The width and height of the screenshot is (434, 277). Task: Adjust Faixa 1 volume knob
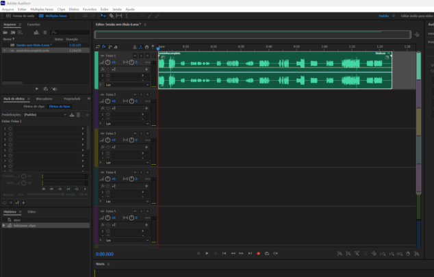point(107,62)
